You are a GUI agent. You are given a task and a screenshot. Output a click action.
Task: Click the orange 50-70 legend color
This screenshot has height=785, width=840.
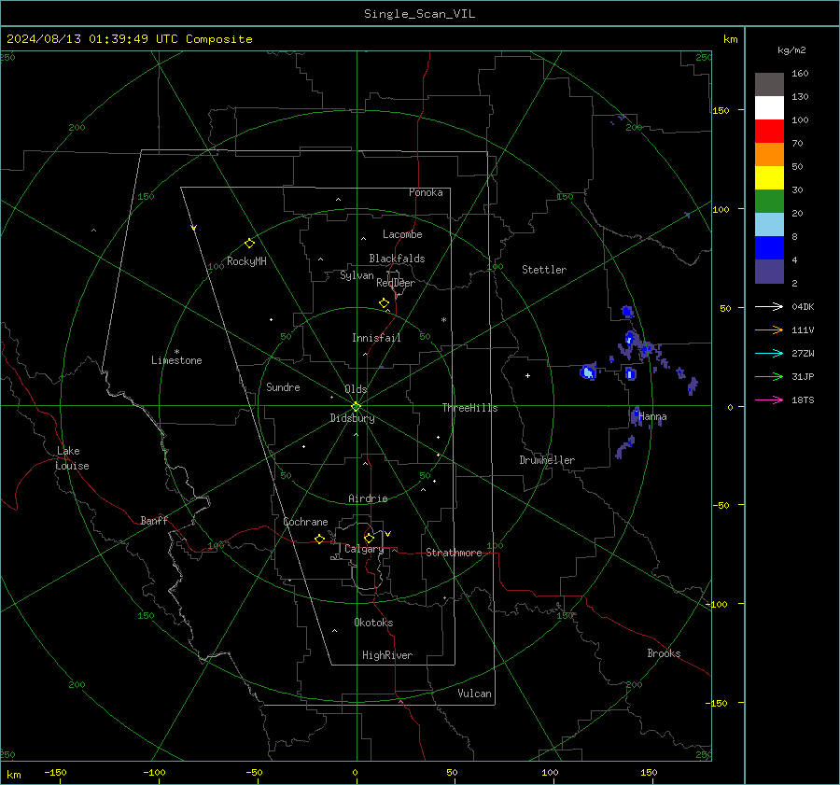(x=769, y=155)
